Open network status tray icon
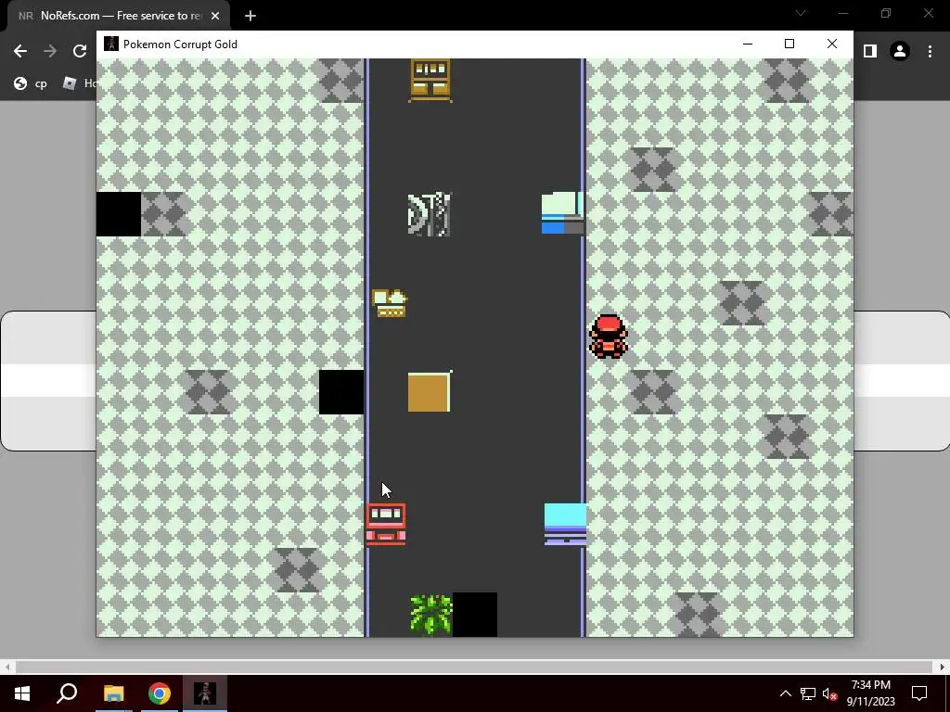This screenshot has height=712, width=950. click(x=808, y=693)
